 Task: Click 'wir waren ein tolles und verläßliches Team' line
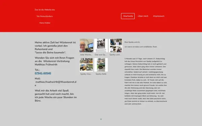pos(141,47)
